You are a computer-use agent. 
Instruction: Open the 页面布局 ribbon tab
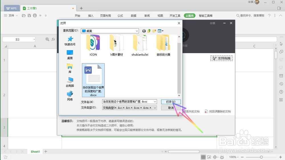(x=105, y=16)
